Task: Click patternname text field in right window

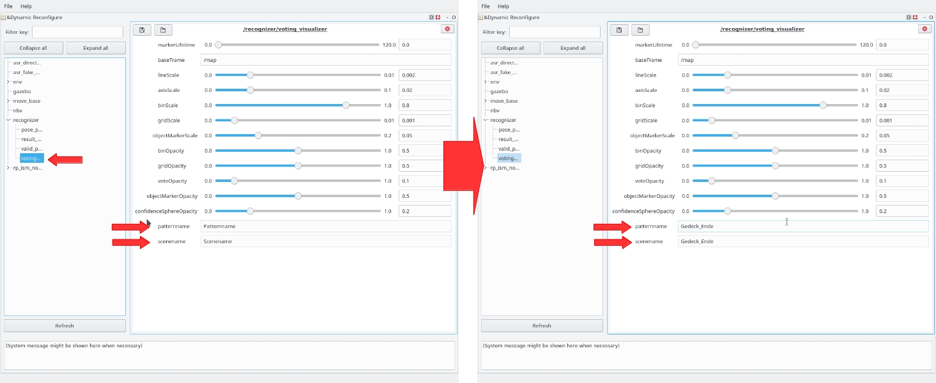Action: 802,227
